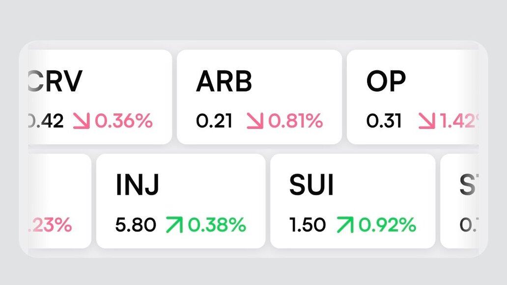The image size is (507, 285).
Task: Click INJ's 0.38% change value
Action: pos(217,225)
